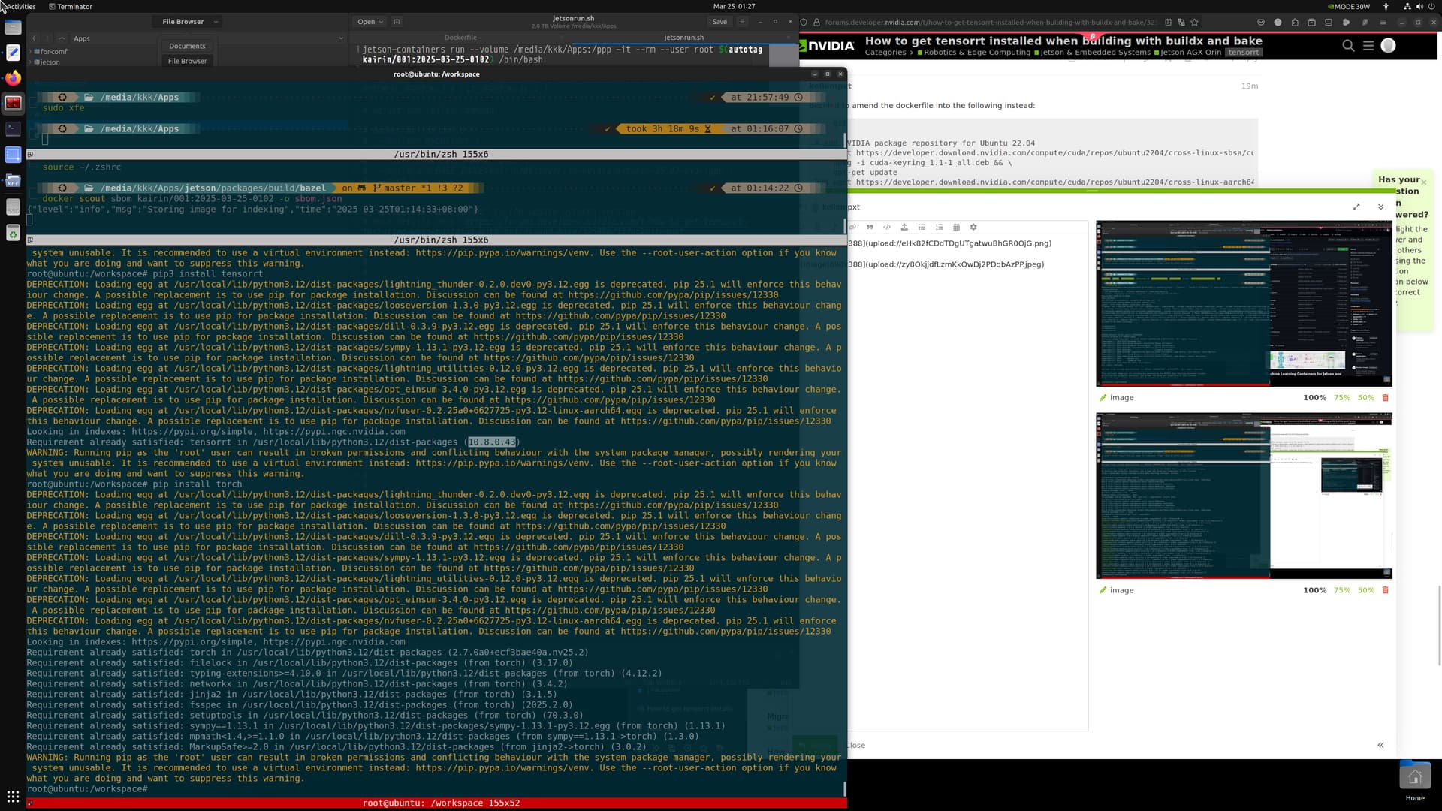Set first image preview to 75%
Viewport: 1442px width, 811px height.
click(x=1342, y=398)
